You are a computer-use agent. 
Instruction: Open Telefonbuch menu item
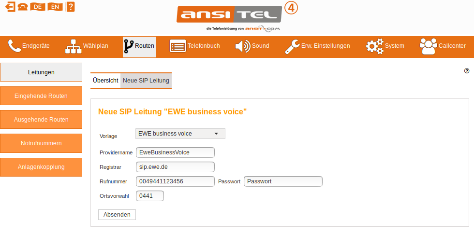194,46
